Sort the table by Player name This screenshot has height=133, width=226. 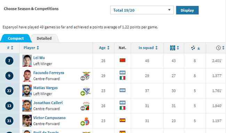click(31, 48)
